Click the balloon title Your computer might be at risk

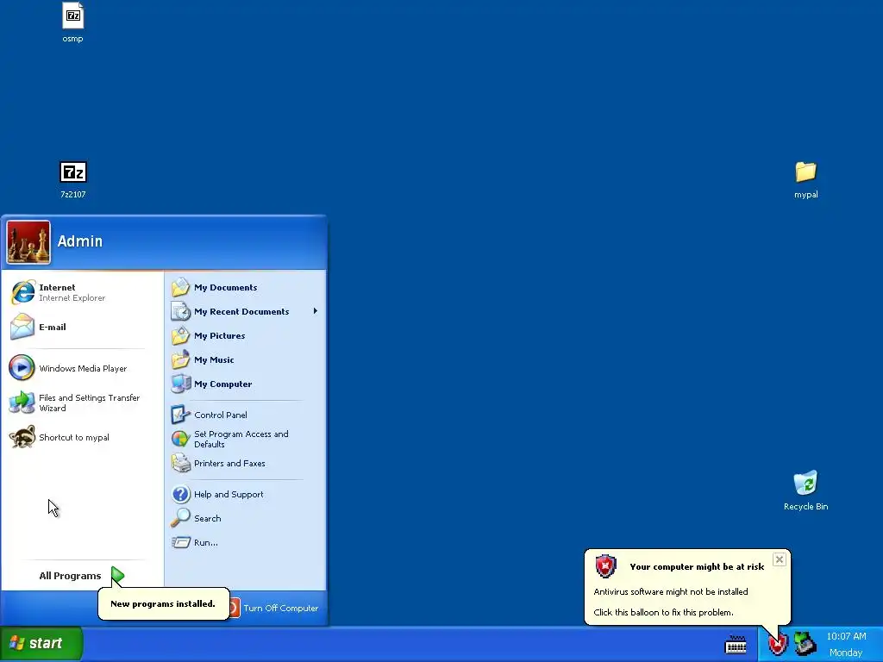697,567
